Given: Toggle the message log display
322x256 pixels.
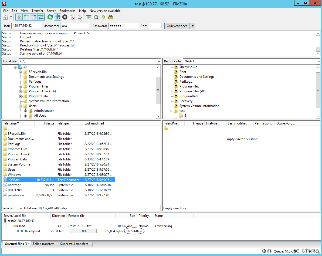Looking at the screenshot, I should coord(19,17).
